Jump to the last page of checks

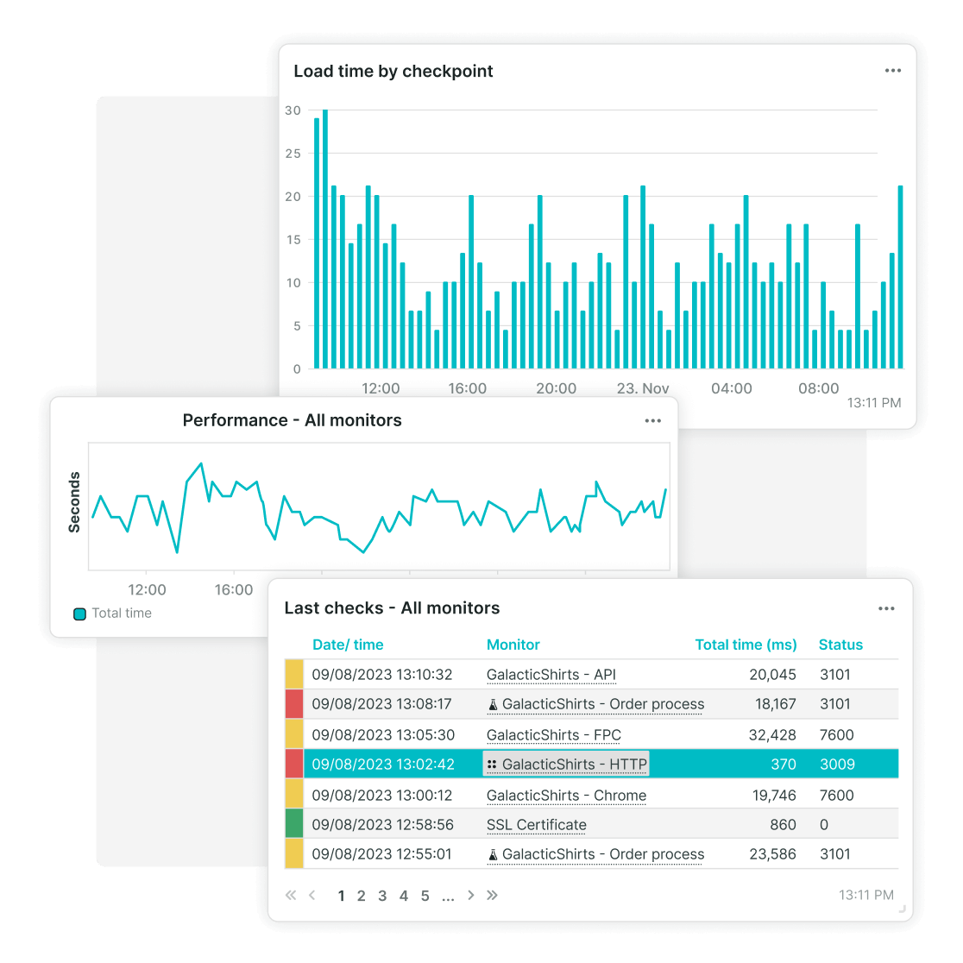pyautogui.click(x=493, y=896)
